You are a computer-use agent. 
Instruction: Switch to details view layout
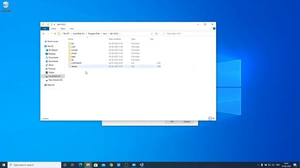210,119
